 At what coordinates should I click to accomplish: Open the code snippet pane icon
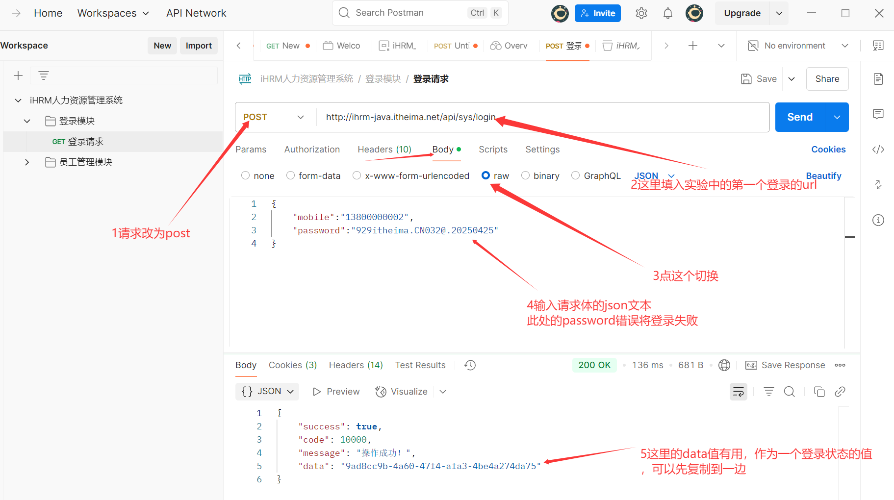878,150
